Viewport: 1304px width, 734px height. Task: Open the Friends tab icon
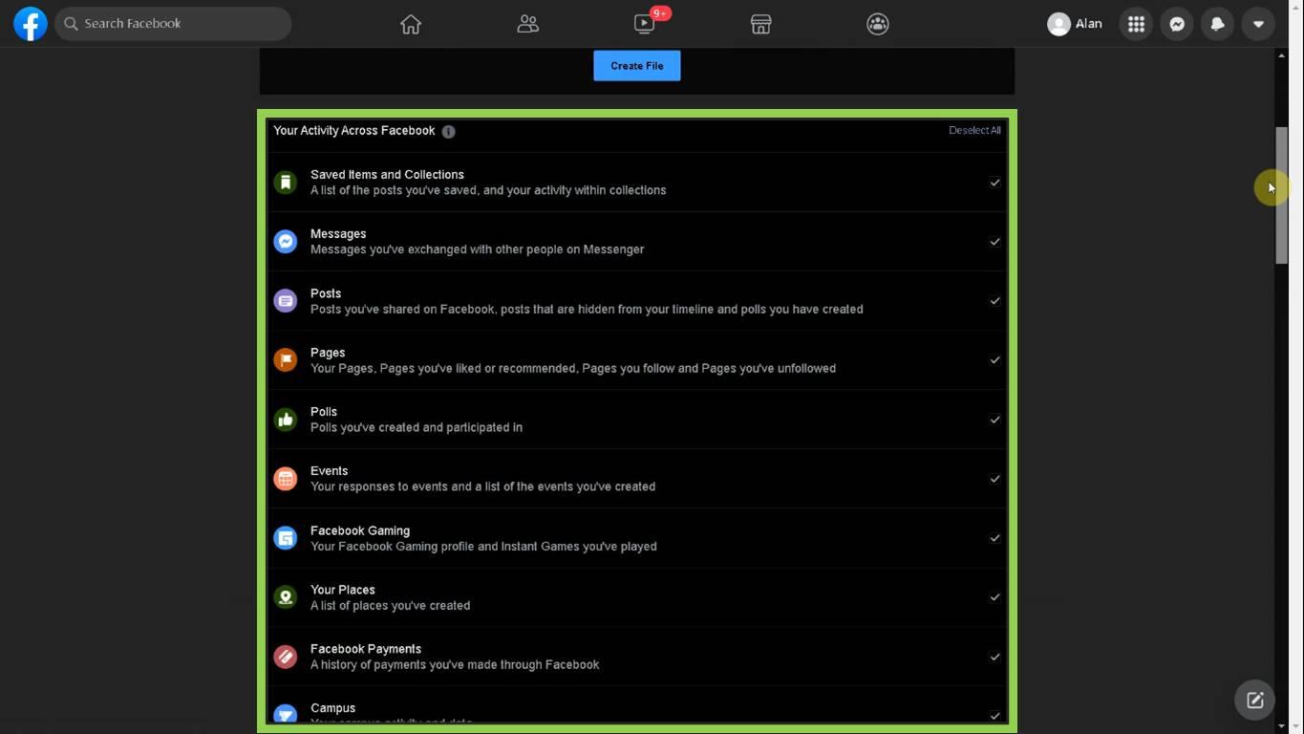tap(527, 24)
